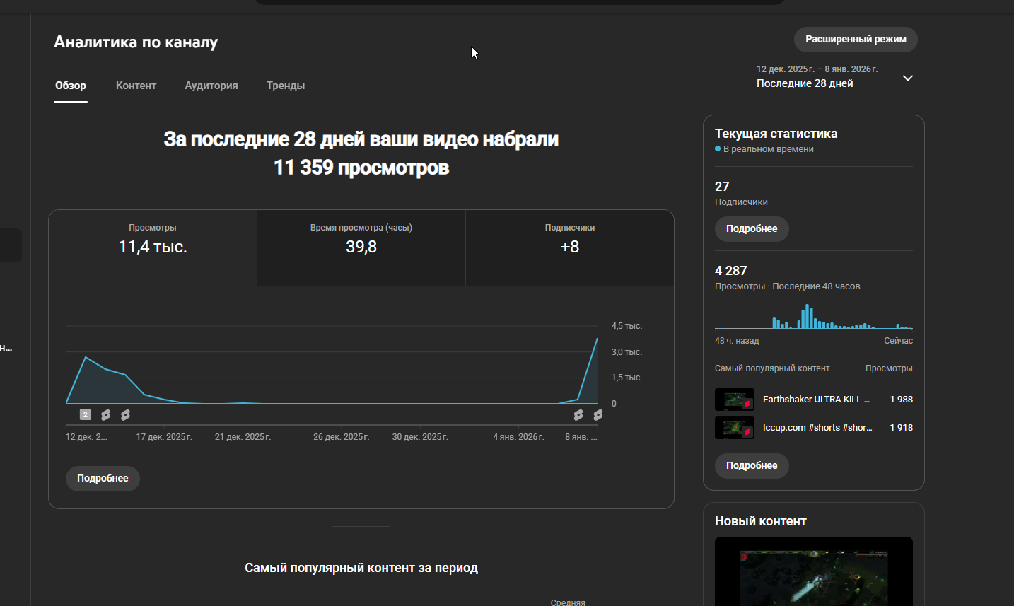Click Подробнее below the popular content list

(x=752, y=466)
